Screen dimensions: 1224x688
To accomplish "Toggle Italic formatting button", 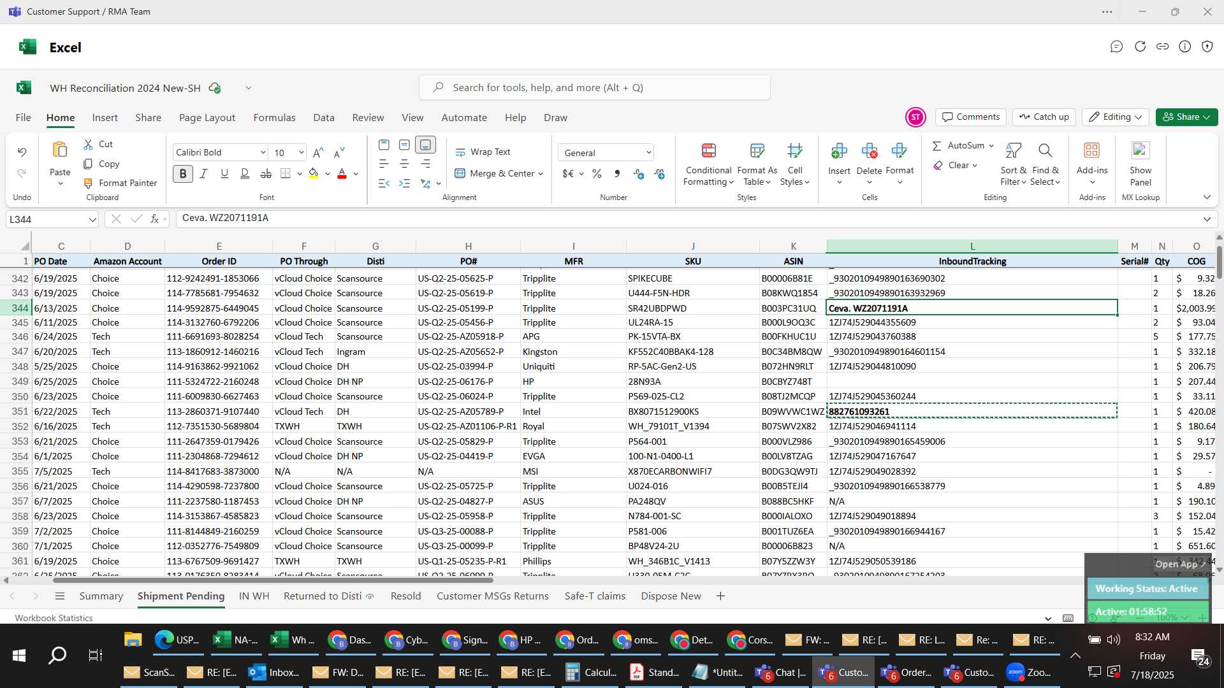I will coord(203,174).
